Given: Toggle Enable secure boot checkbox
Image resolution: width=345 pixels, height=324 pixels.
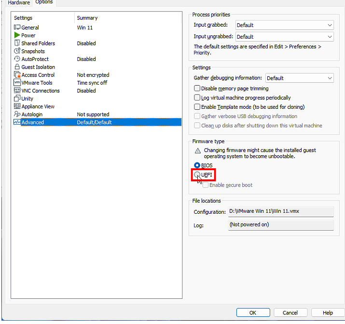Looking at the screenshot, I should (205, 185).
